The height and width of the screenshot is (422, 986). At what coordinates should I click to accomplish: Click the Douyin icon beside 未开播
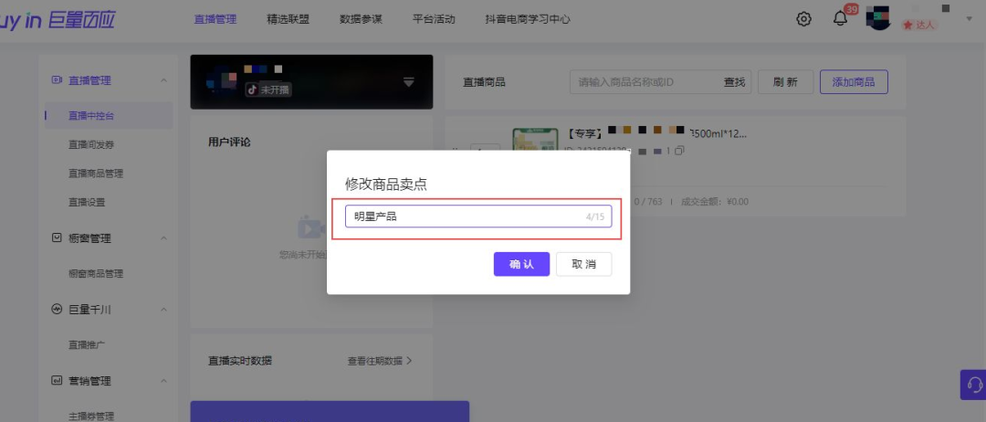click(x=252, y=90)
